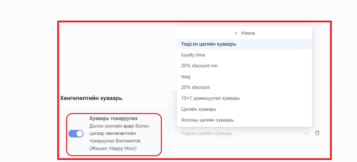Viewport: 357px width, 162px height.
Task: Click the цагаар хөнгөлөлтийн description line
Action: [x=113, y=133]
